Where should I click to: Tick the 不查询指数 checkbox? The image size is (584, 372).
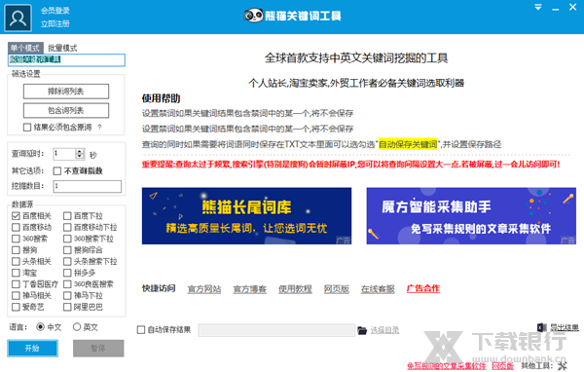pos(57,171)
